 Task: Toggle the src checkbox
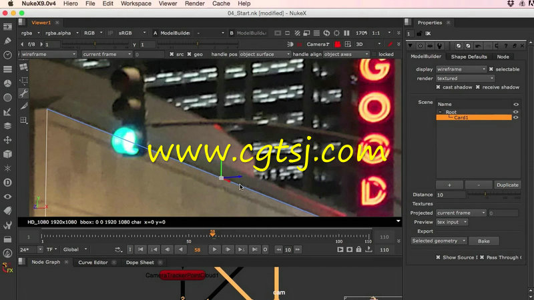tap(172, 54)
